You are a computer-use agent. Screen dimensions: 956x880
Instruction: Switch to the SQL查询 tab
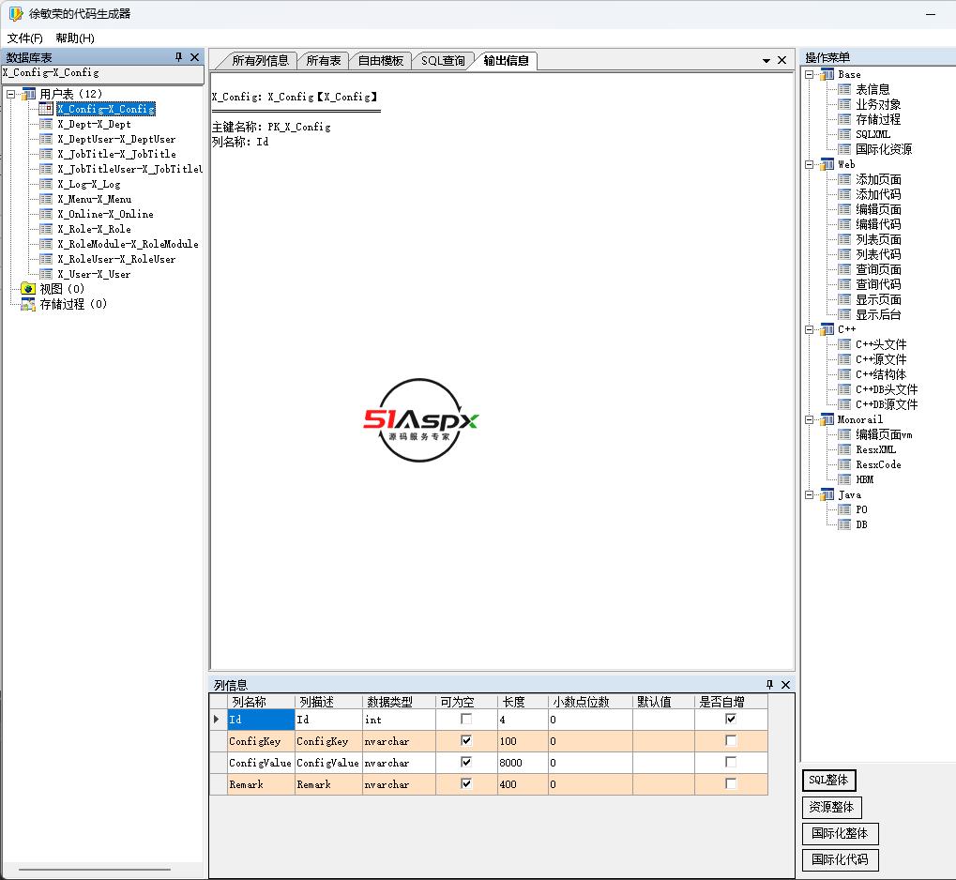point(443,60)
